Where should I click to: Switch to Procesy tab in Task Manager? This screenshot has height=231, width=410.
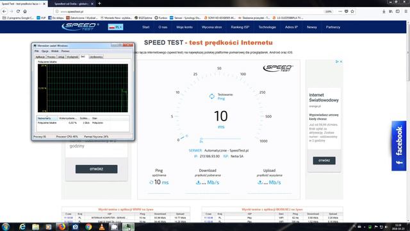click(x=51, y=57)
